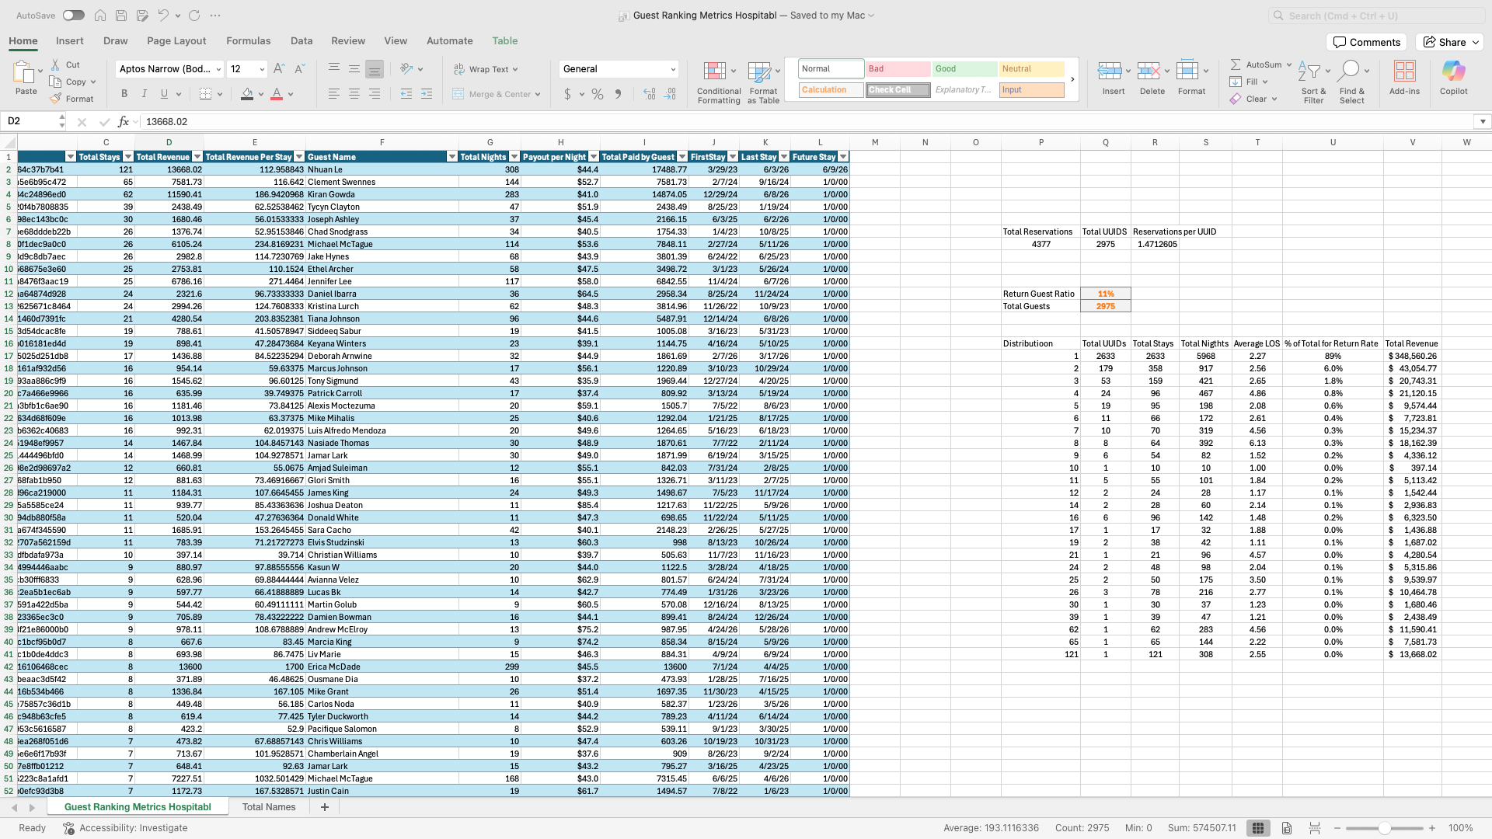Click the Paste clipboard icon

click(x=23, y=72)
